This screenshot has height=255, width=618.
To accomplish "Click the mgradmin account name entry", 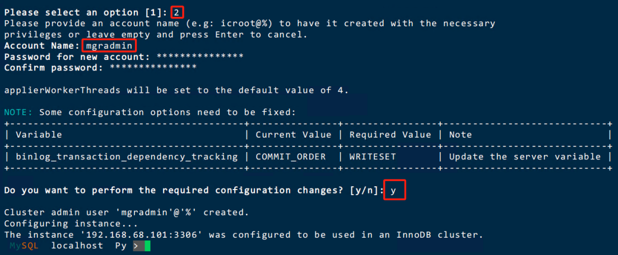I will point(109,46).
